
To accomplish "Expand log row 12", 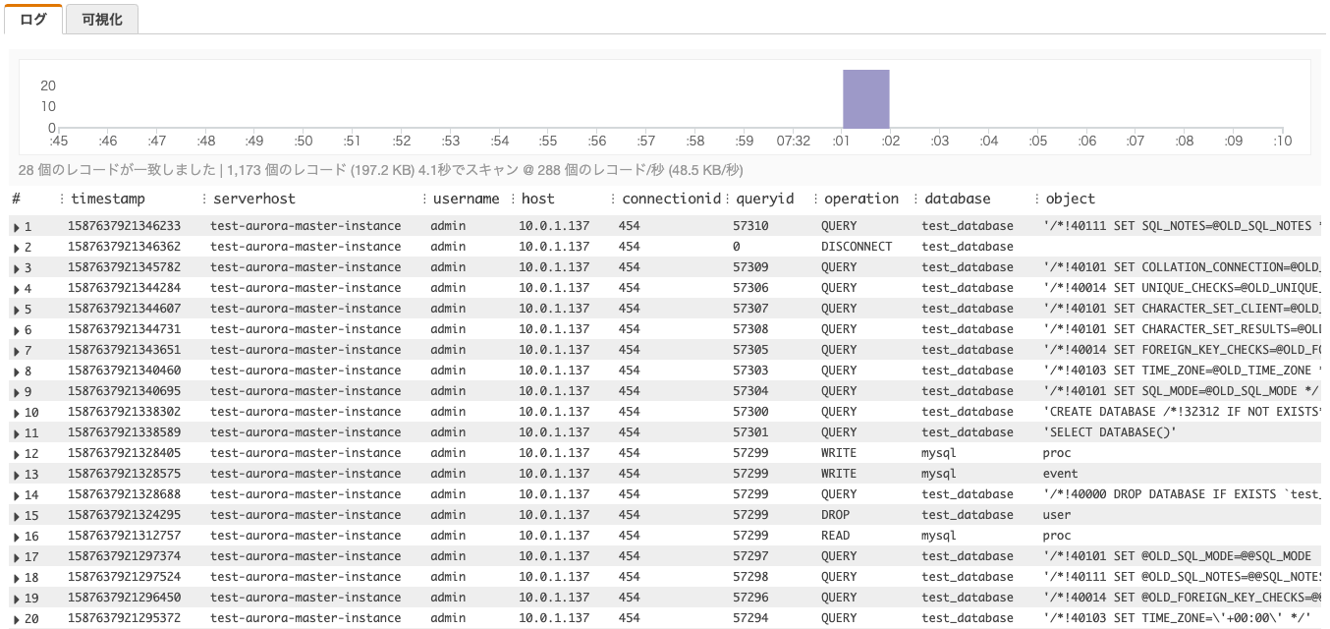I will pos(17,453).
